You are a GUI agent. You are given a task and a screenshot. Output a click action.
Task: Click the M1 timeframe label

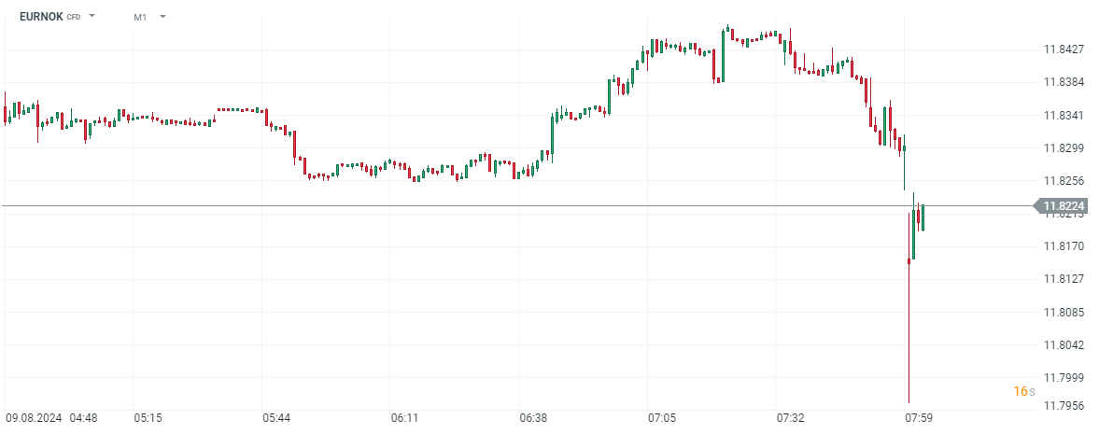[x=140, y=17]
